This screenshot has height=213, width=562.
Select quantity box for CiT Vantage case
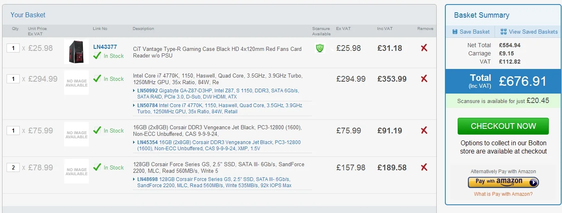tap(13, 48)
